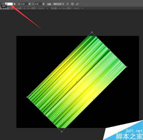Cancel the transform with the circle-slash icon
This screenshot has width=143, height=140.
(72, 4)
